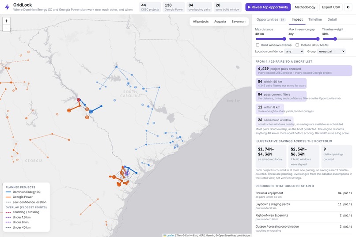The height and width of the screenshot is (237, 356).
Task: Adjust the Timeline weight slider
Action: click(337, 39)
